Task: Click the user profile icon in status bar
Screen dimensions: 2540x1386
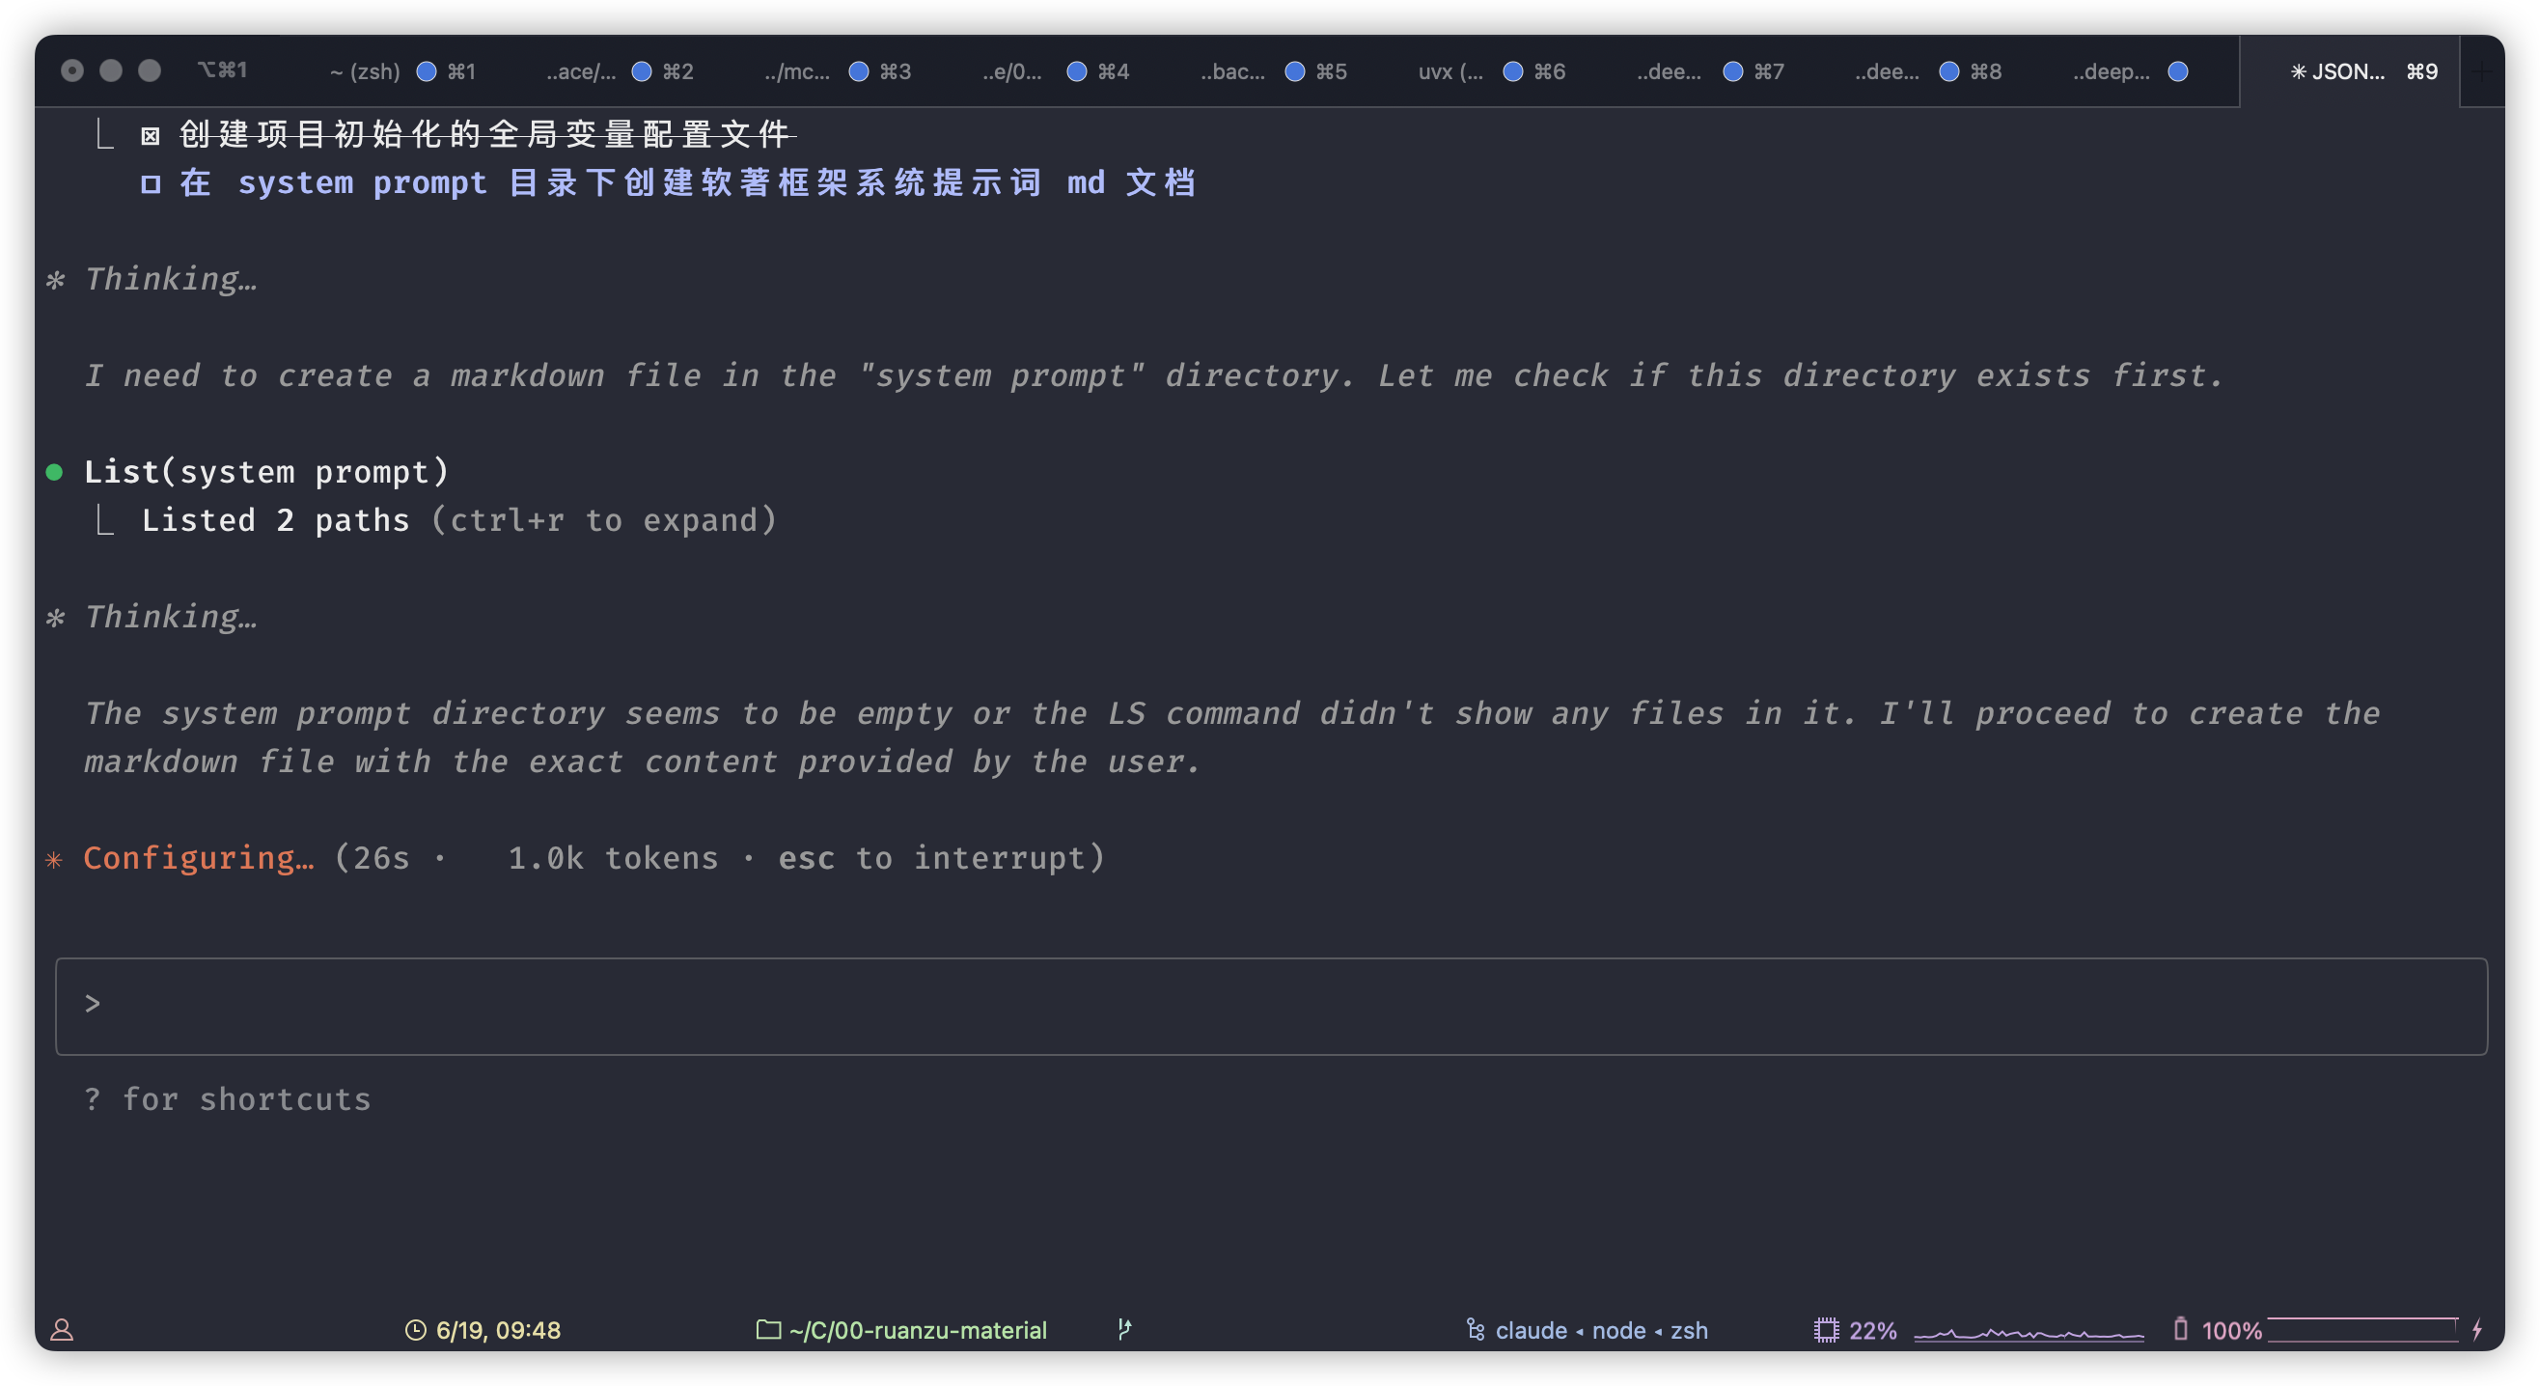Action: click(62, 1330)
